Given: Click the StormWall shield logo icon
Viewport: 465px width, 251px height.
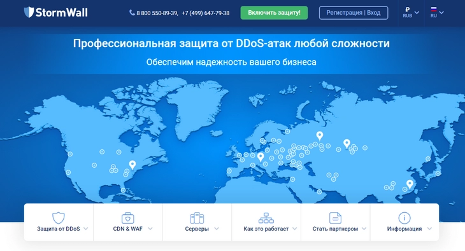Looking at the screenshot, I should [x=29, y=12].
